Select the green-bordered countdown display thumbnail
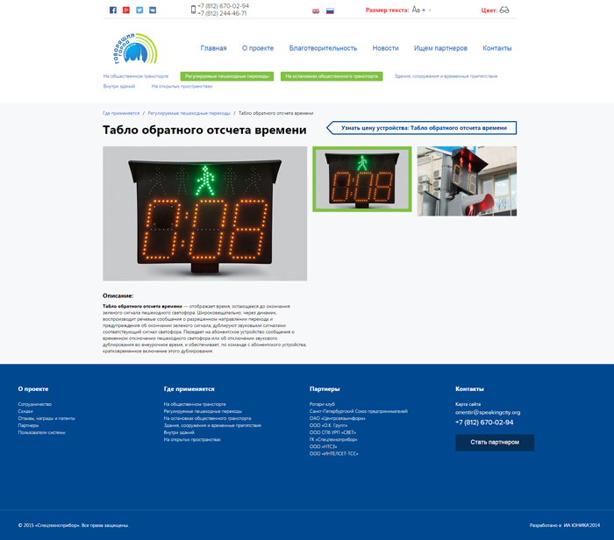 pyautogui.click(x=362, y=179)
